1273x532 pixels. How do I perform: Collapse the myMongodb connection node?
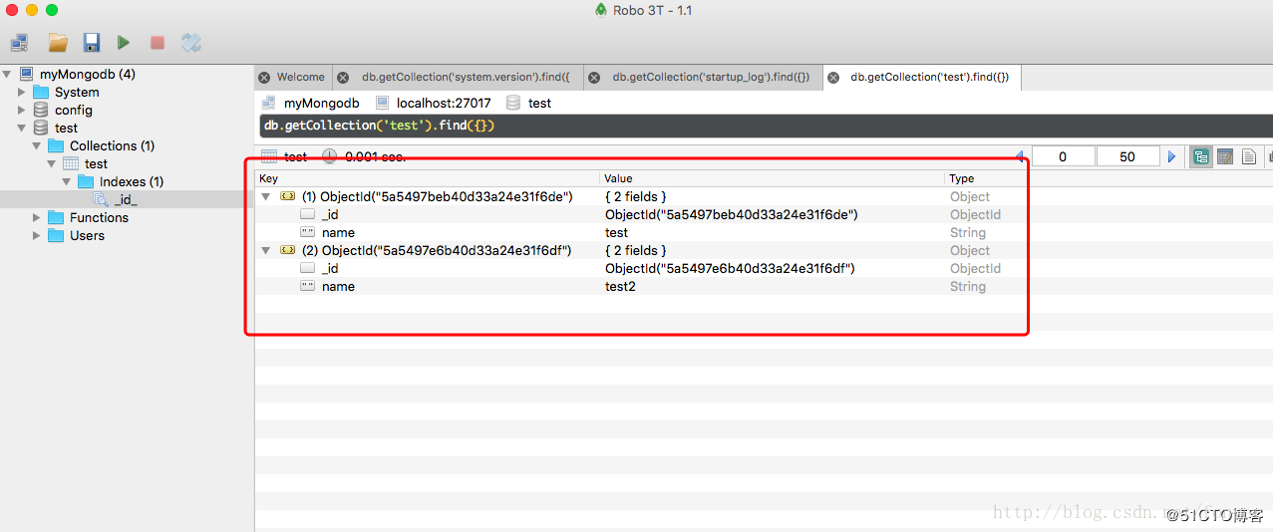7,74
